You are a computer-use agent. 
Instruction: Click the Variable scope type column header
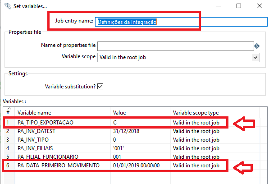click(215, 113)
